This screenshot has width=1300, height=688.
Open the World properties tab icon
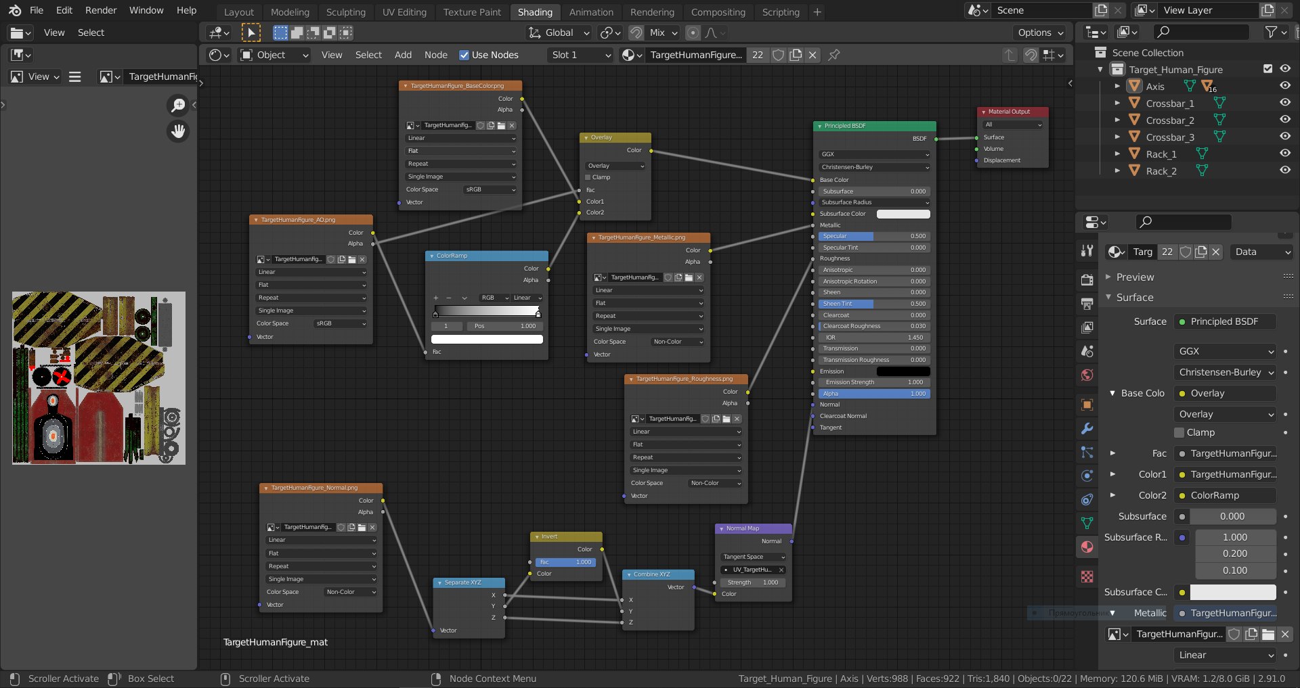[x=1087, y=375]
